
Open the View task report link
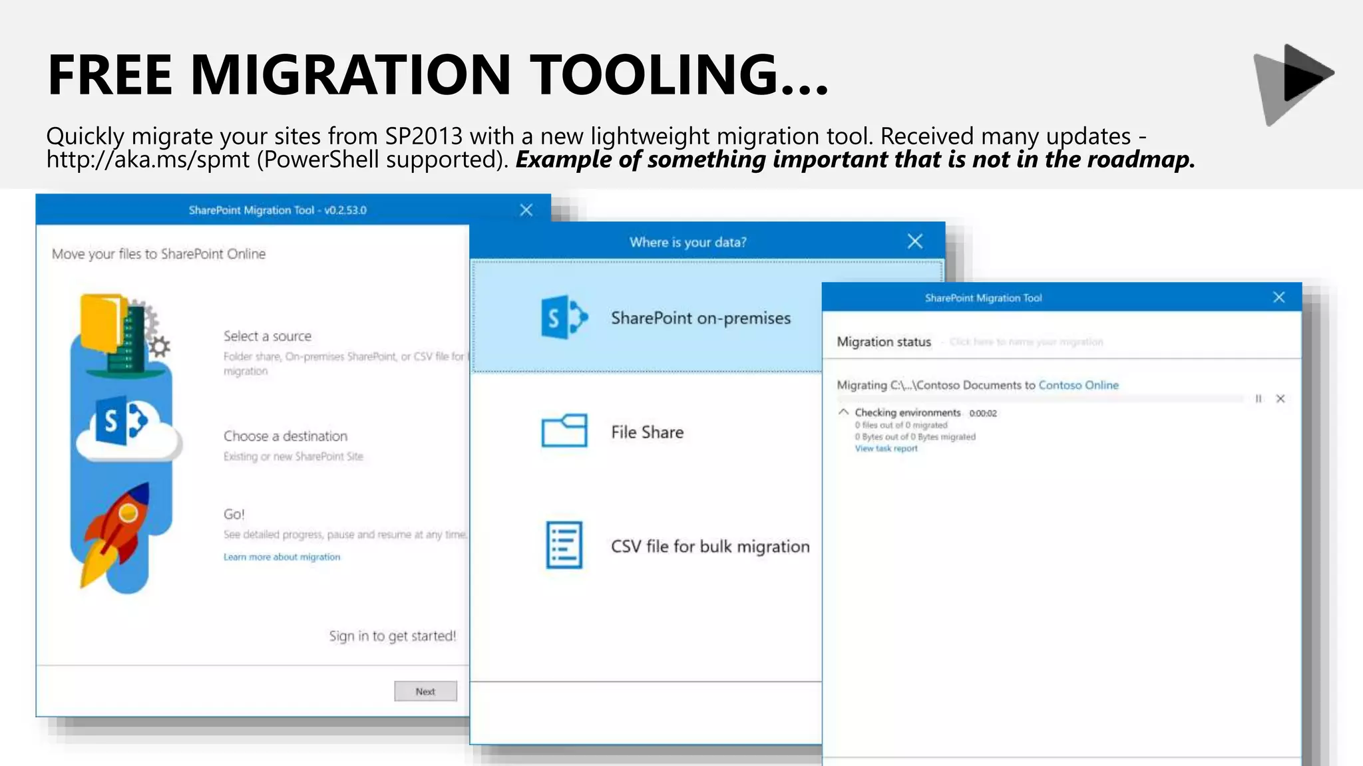(886, 449)
